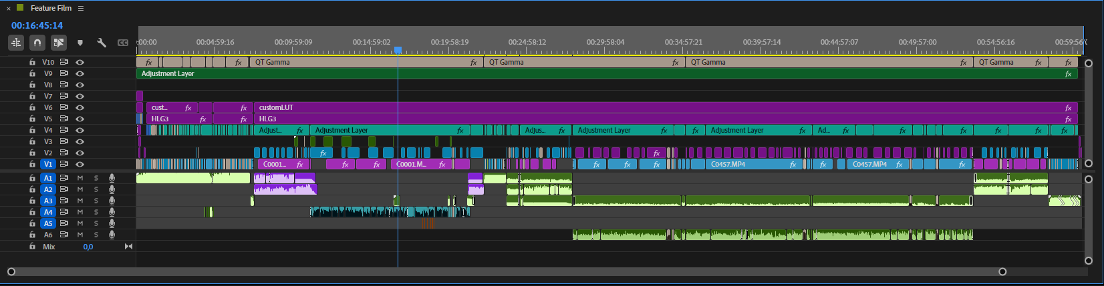The width and height of the screenshot is (1104, 286).
Task: Toggle insert sequences as nests button
Action: tap(16, 43)
